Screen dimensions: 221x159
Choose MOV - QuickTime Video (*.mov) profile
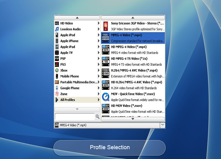pyautogui.click(x=133, y=97)
